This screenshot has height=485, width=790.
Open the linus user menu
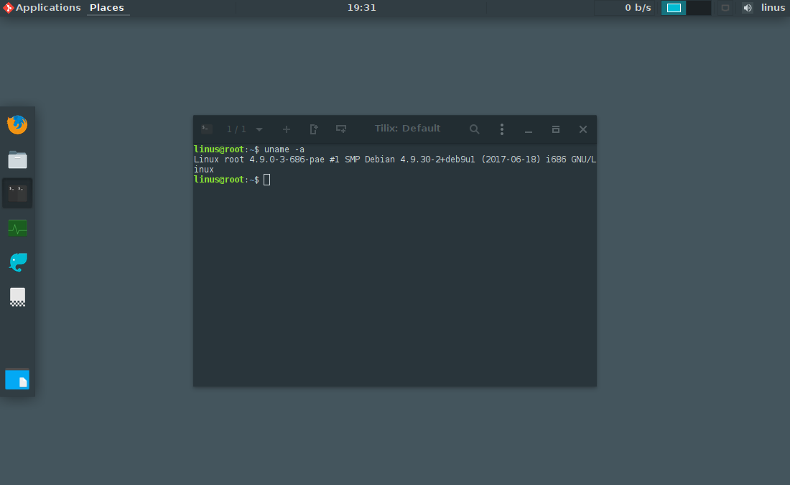(773, 8)
